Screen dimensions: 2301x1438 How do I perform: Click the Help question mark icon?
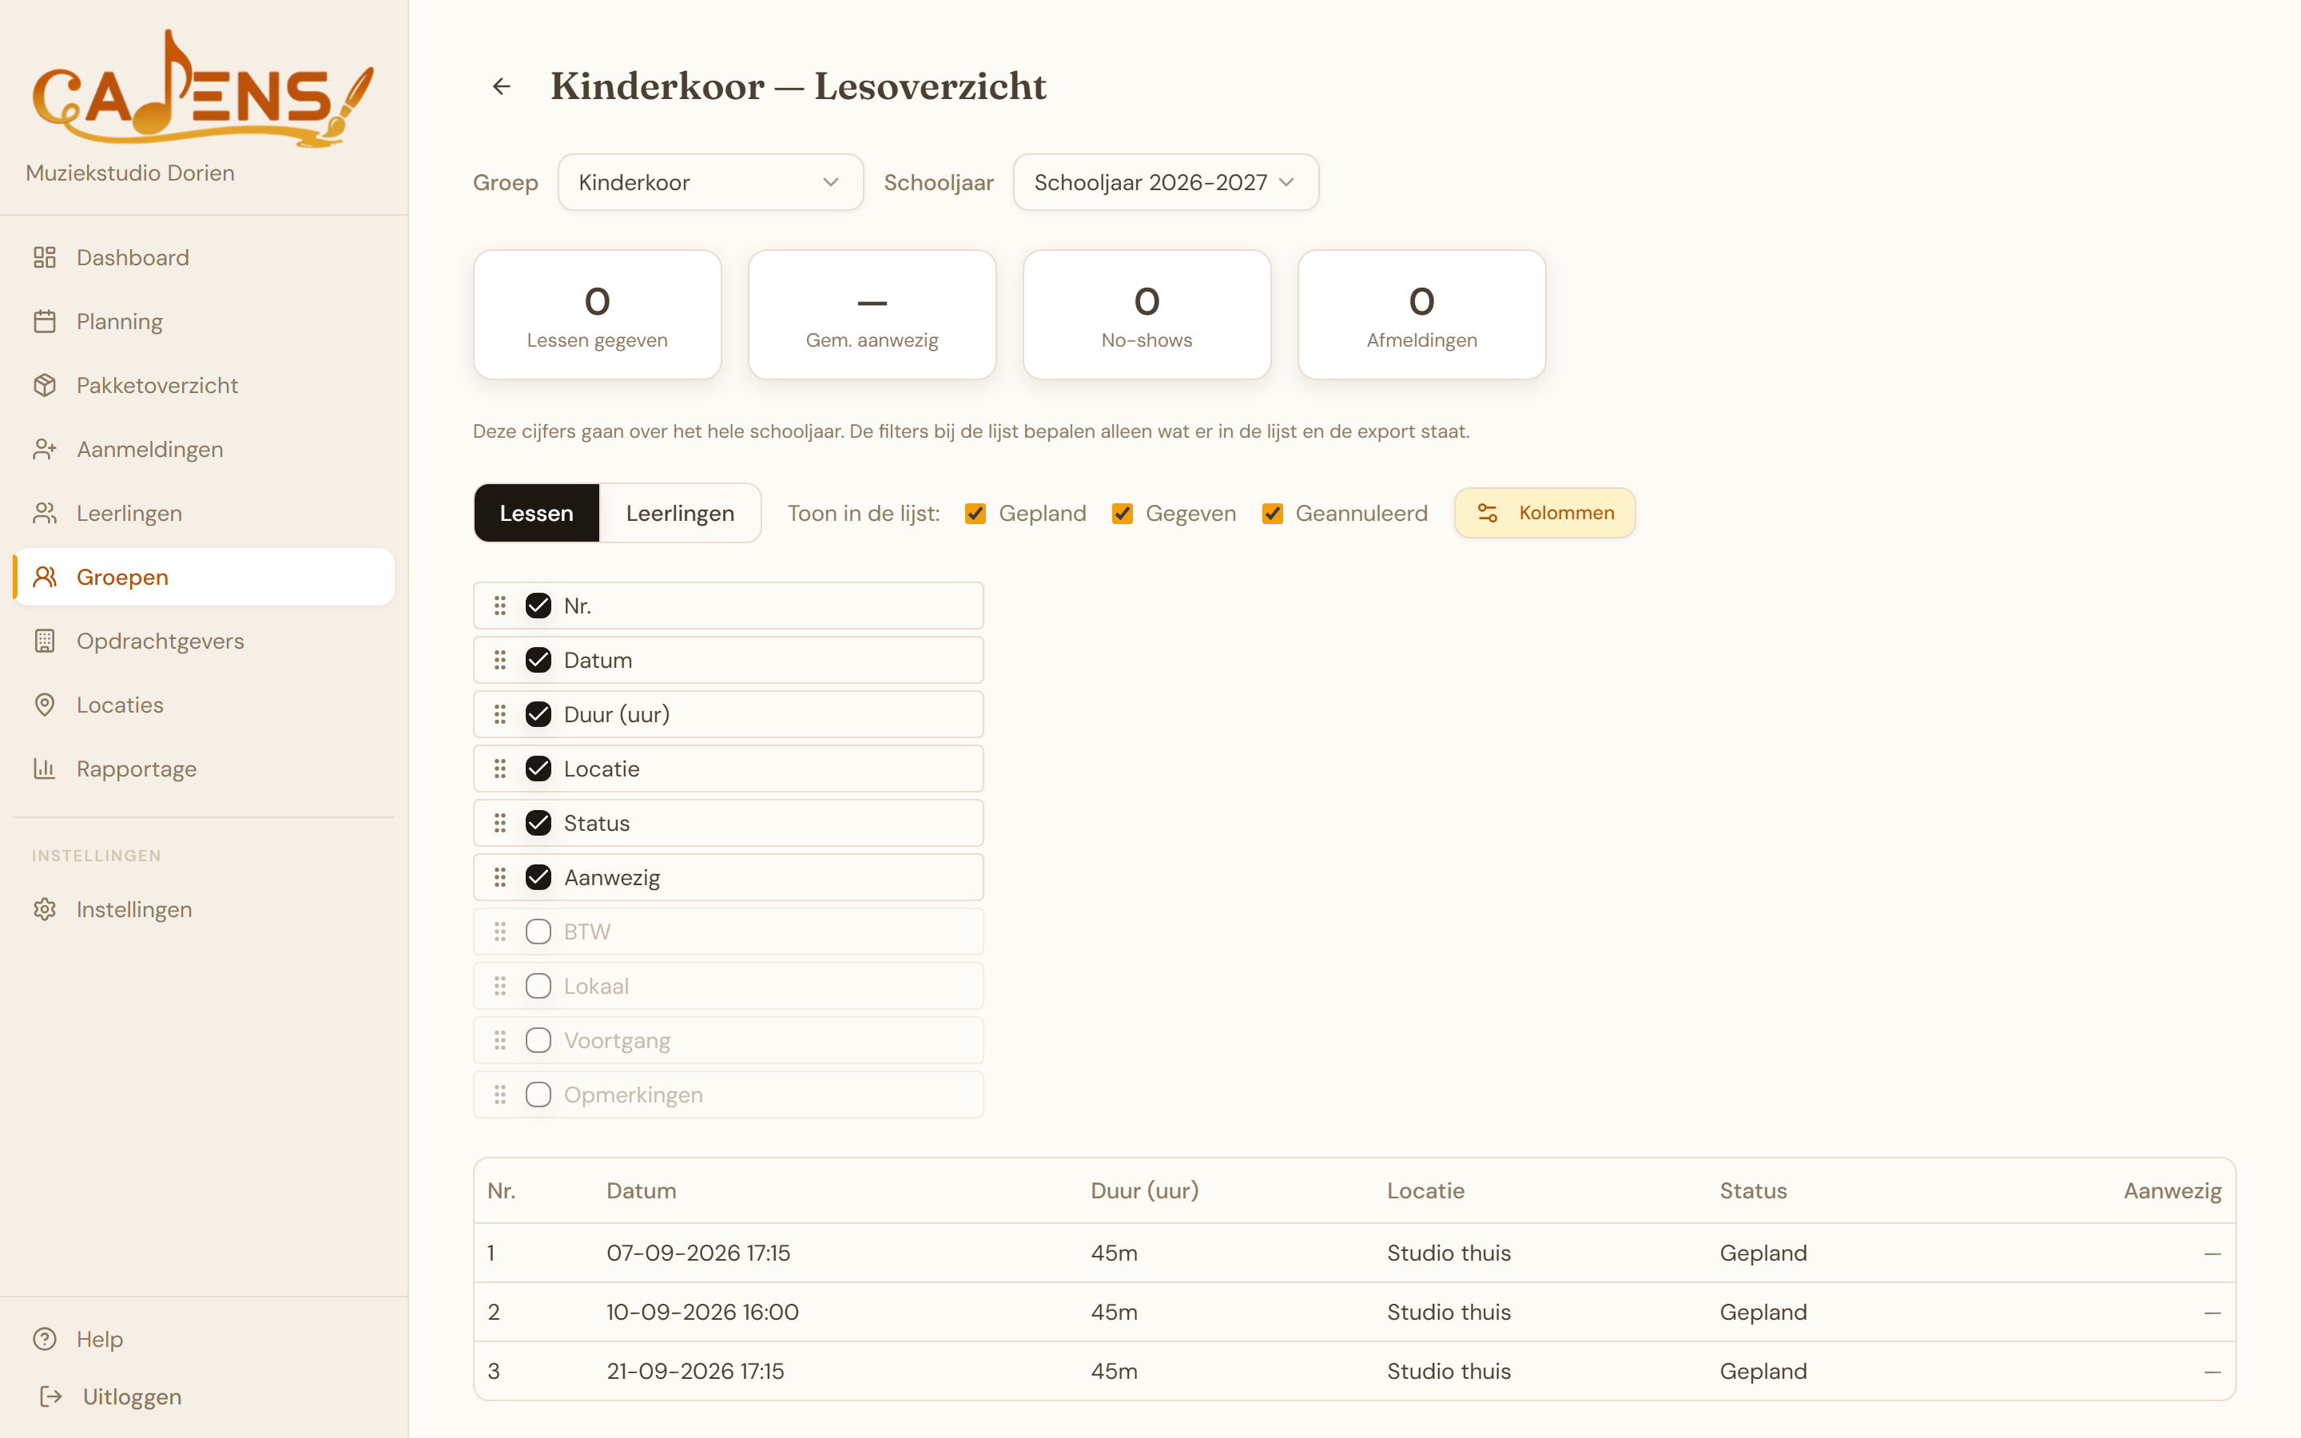tap(45, 1339)
